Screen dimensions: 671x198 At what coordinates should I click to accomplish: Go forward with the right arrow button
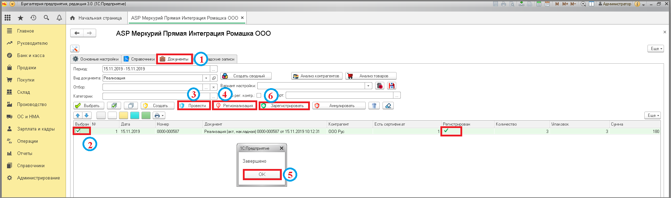(89, 33)
